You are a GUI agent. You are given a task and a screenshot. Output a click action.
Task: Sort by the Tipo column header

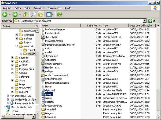tap(115, 26)
